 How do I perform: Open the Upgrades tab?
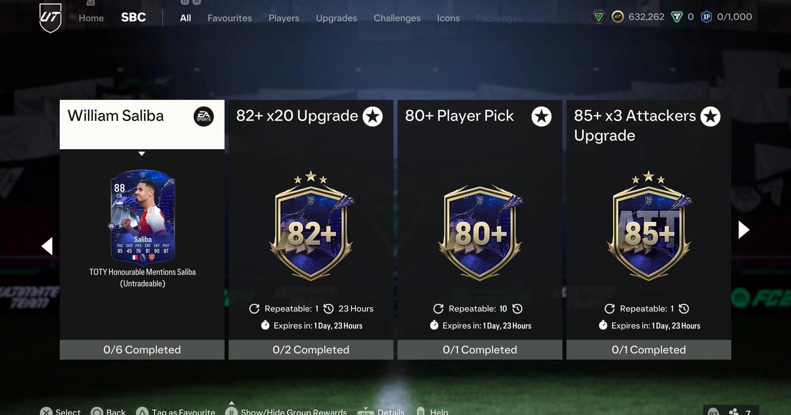pyautogui.click(x=336, y=18)
